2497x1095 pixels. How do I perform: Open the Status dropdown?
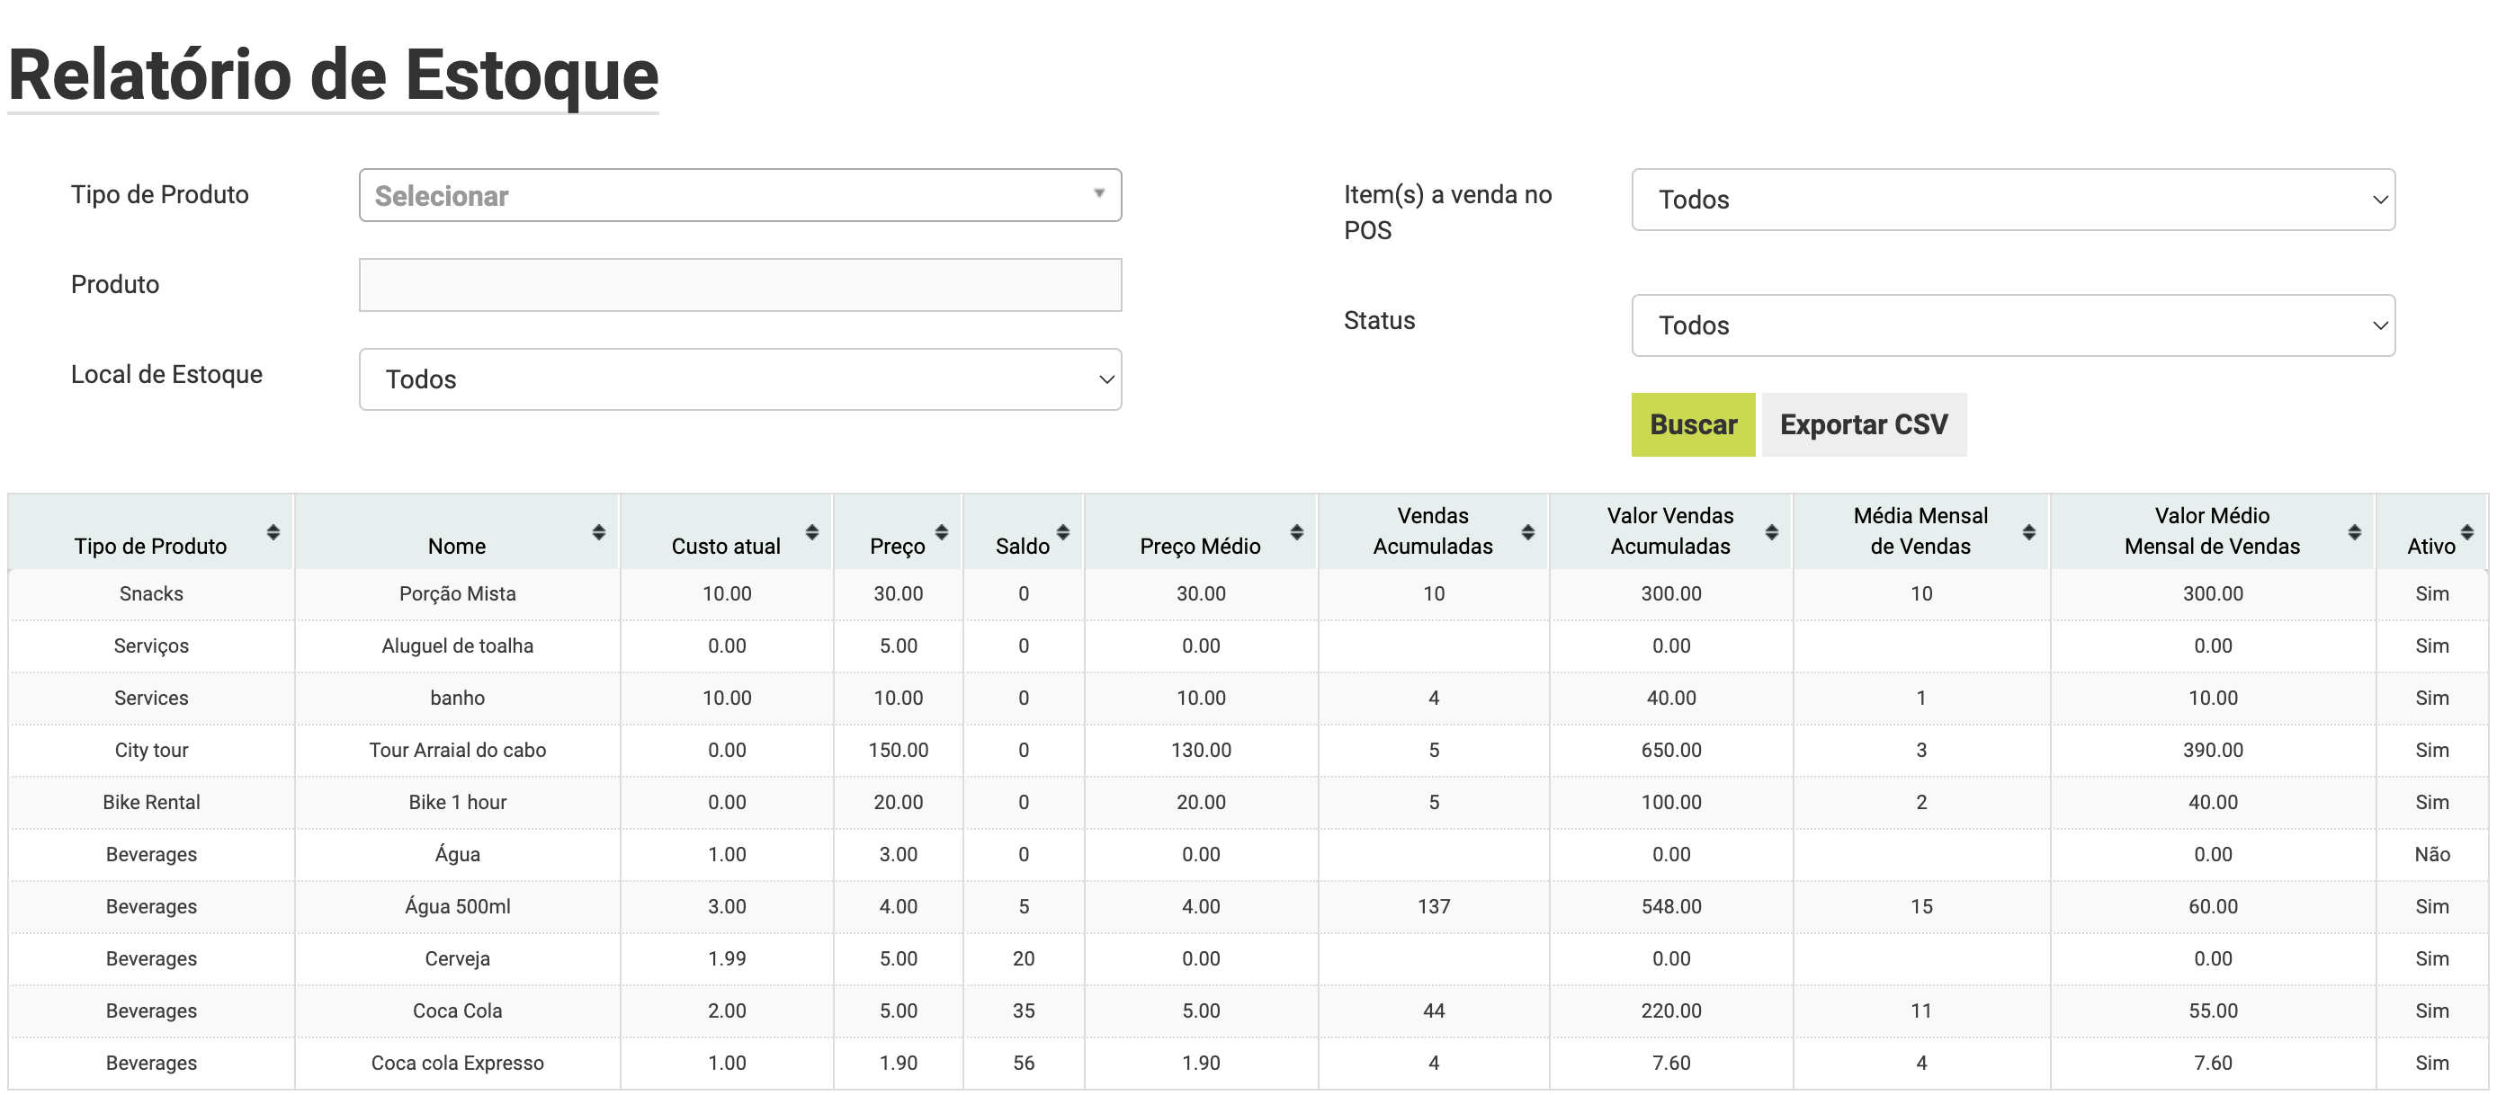2013,325
